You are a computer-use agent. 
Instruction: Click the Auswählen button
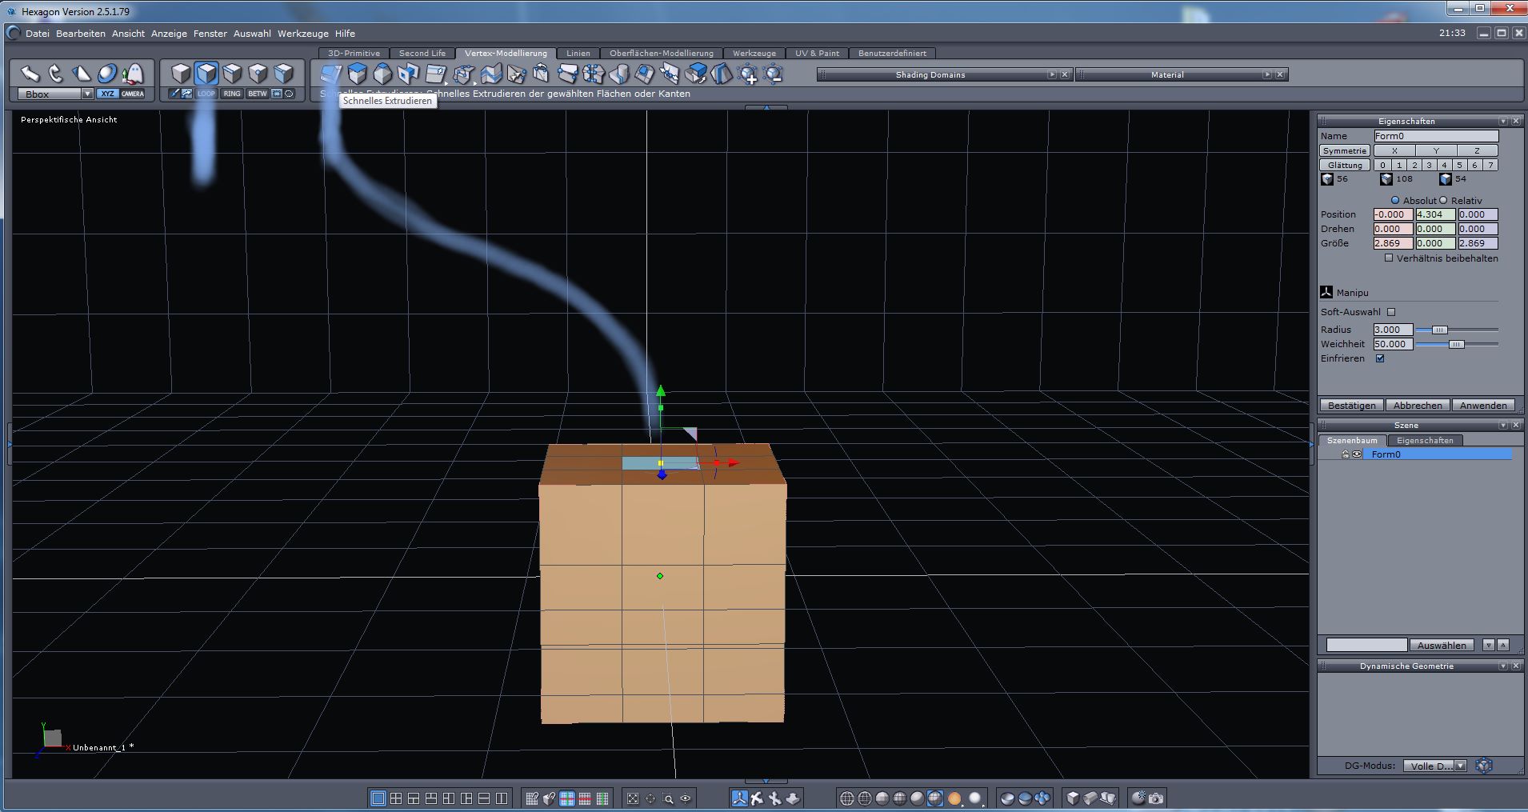(x=1442, y=645)
